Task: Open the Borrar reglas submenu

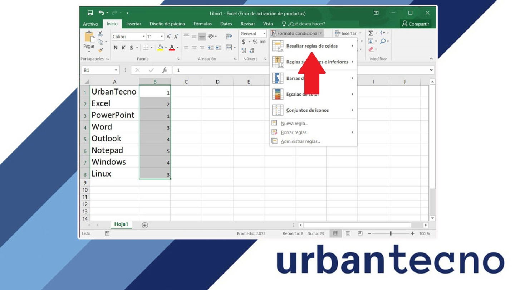Action: [313, 132]
